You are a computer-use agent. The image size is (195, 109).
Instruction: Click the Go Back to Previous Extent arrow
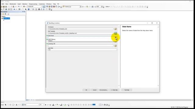14,9
